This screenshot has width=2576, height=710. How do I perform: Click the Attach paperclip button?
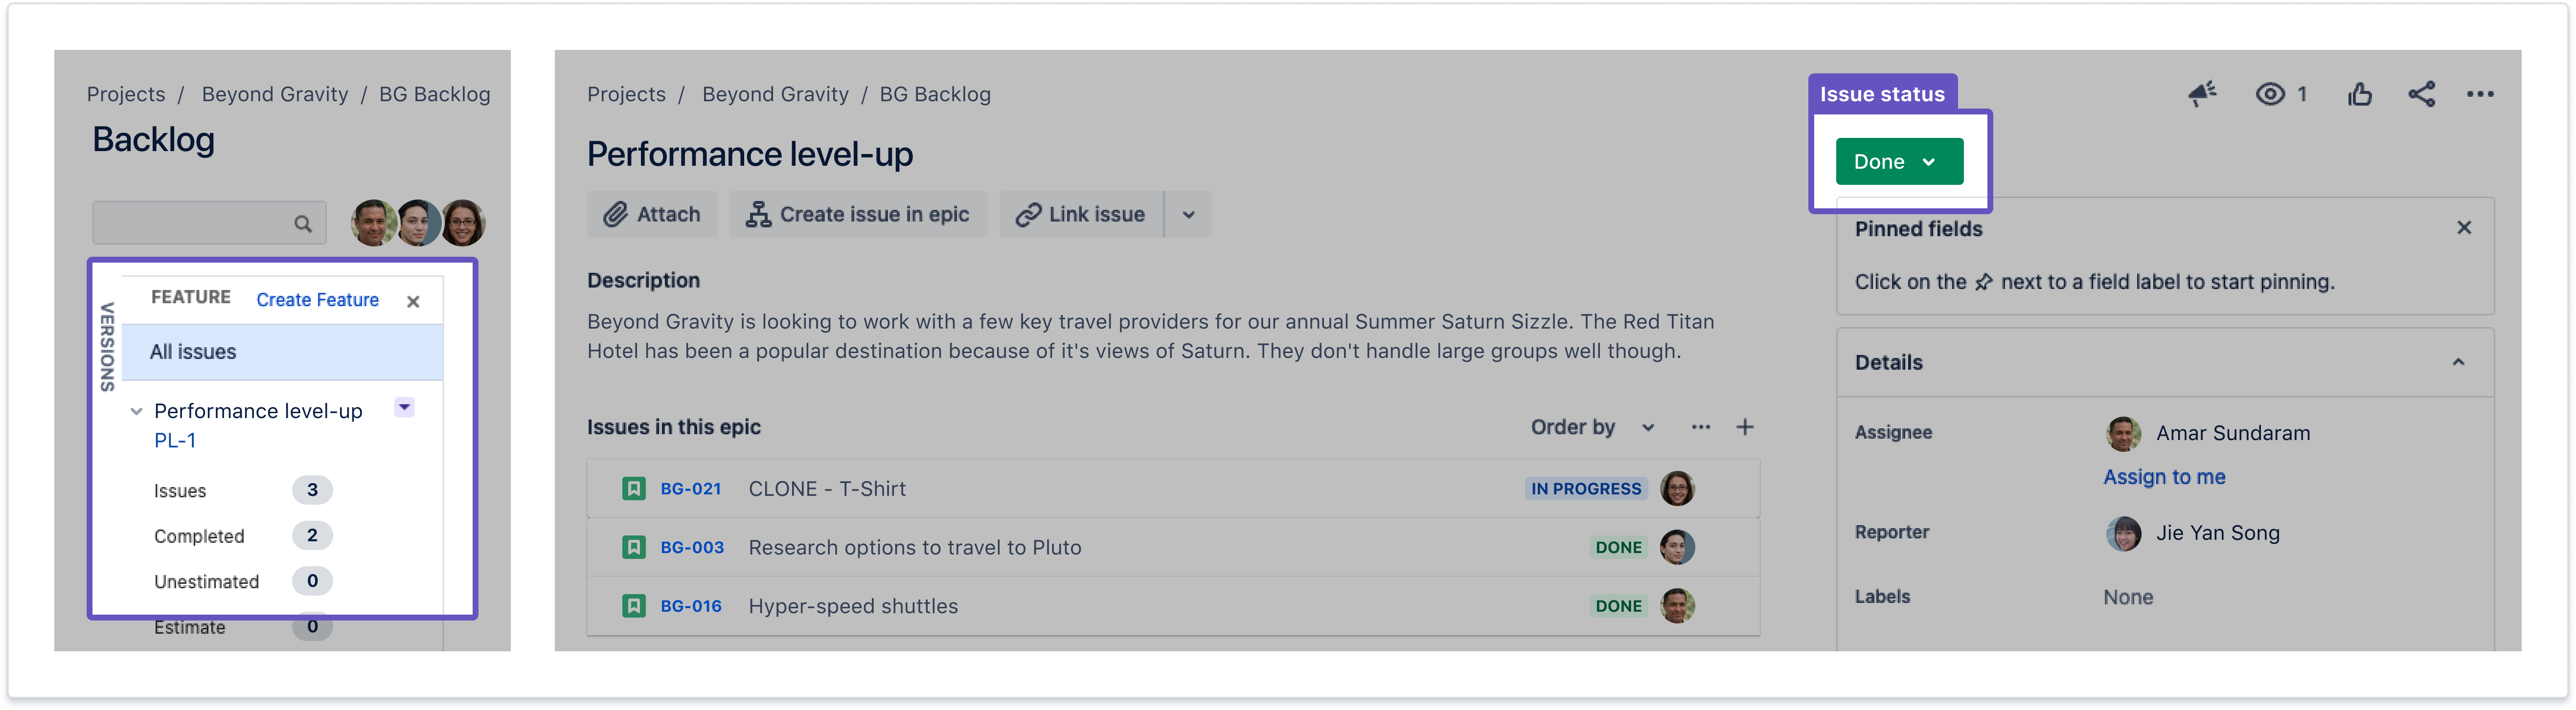(652, 214)
